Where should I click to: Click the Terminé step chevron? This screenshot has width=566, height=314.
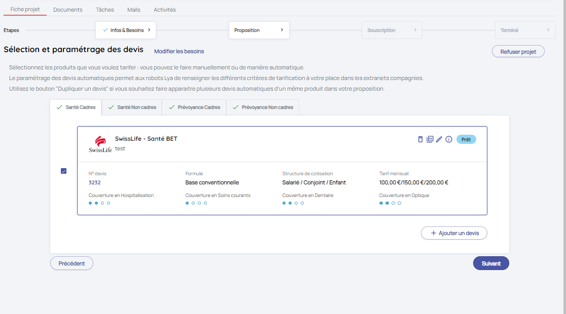(x=548, y=30)
